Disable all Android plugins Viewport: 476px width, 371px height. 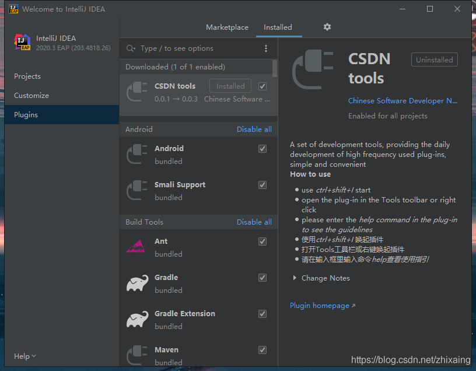tap(254, 129)
